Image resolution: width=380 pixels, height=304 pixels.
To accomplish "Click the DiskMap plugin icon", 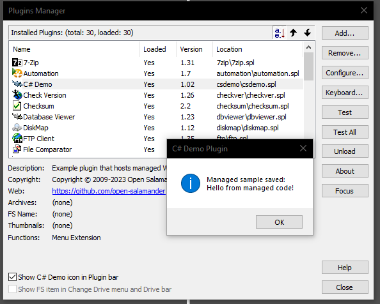I will (17, 128).
